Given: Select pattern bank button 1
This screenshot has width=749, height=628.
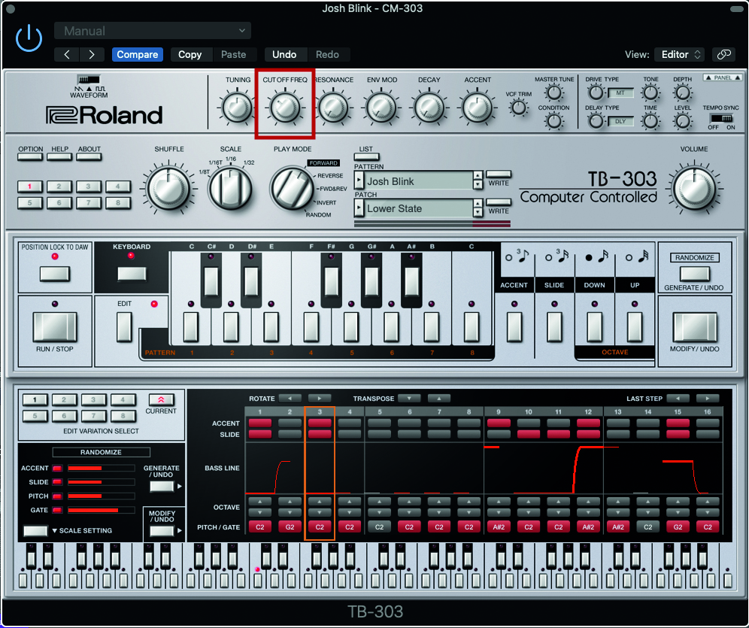Looking at the screenshot, I should [29, 187].
